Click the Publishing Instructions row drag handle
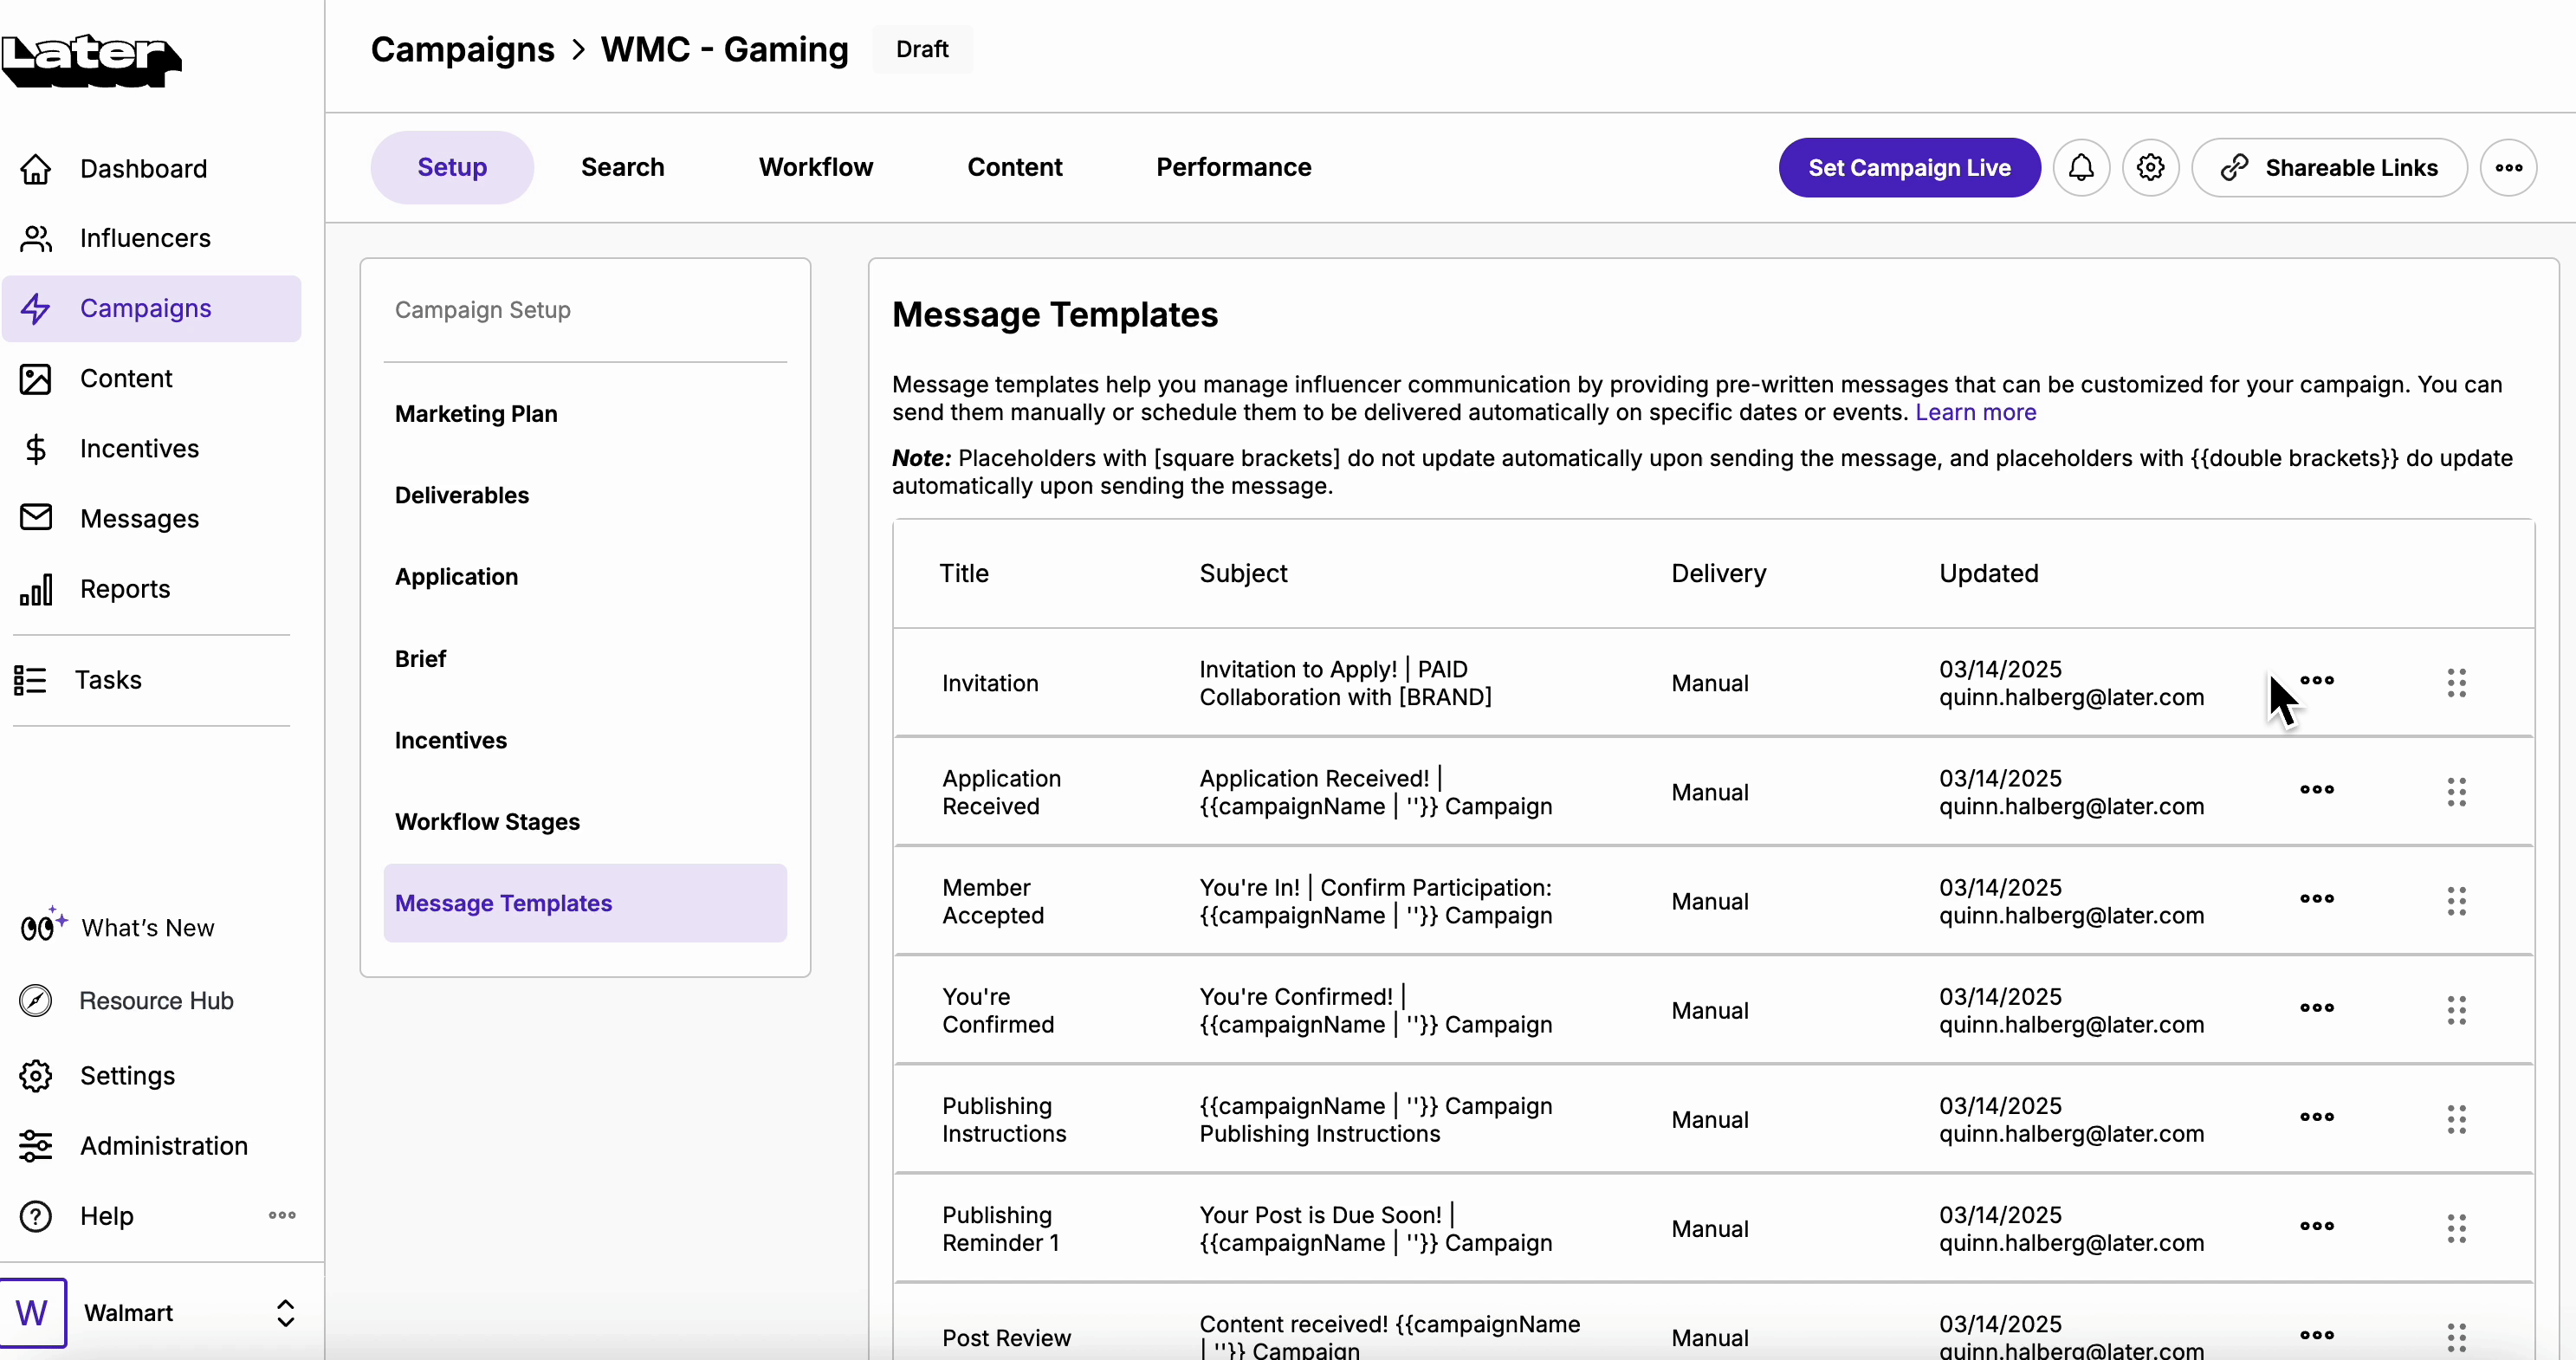 (x=2456, y=1119)
